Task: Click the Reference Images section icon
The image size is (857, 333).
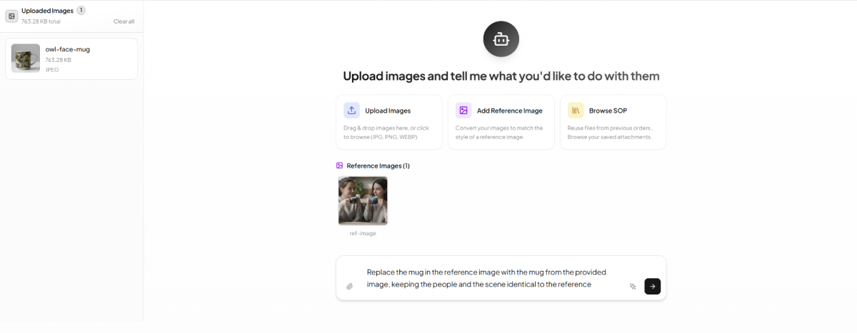Action: pyautogui.click(x=340, y=165)
